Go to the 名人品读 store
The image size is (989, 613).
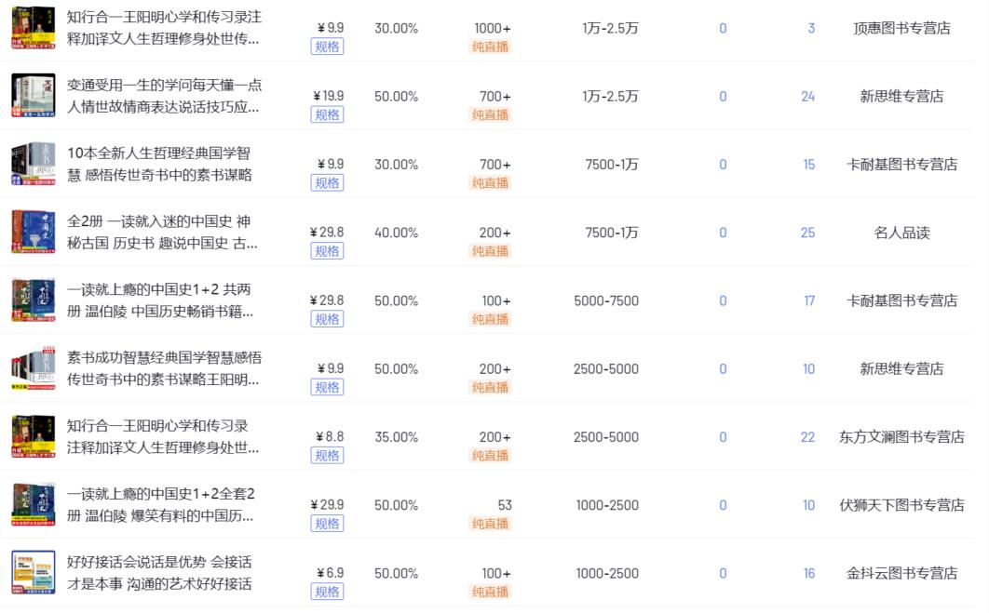(x=901, y=233)
